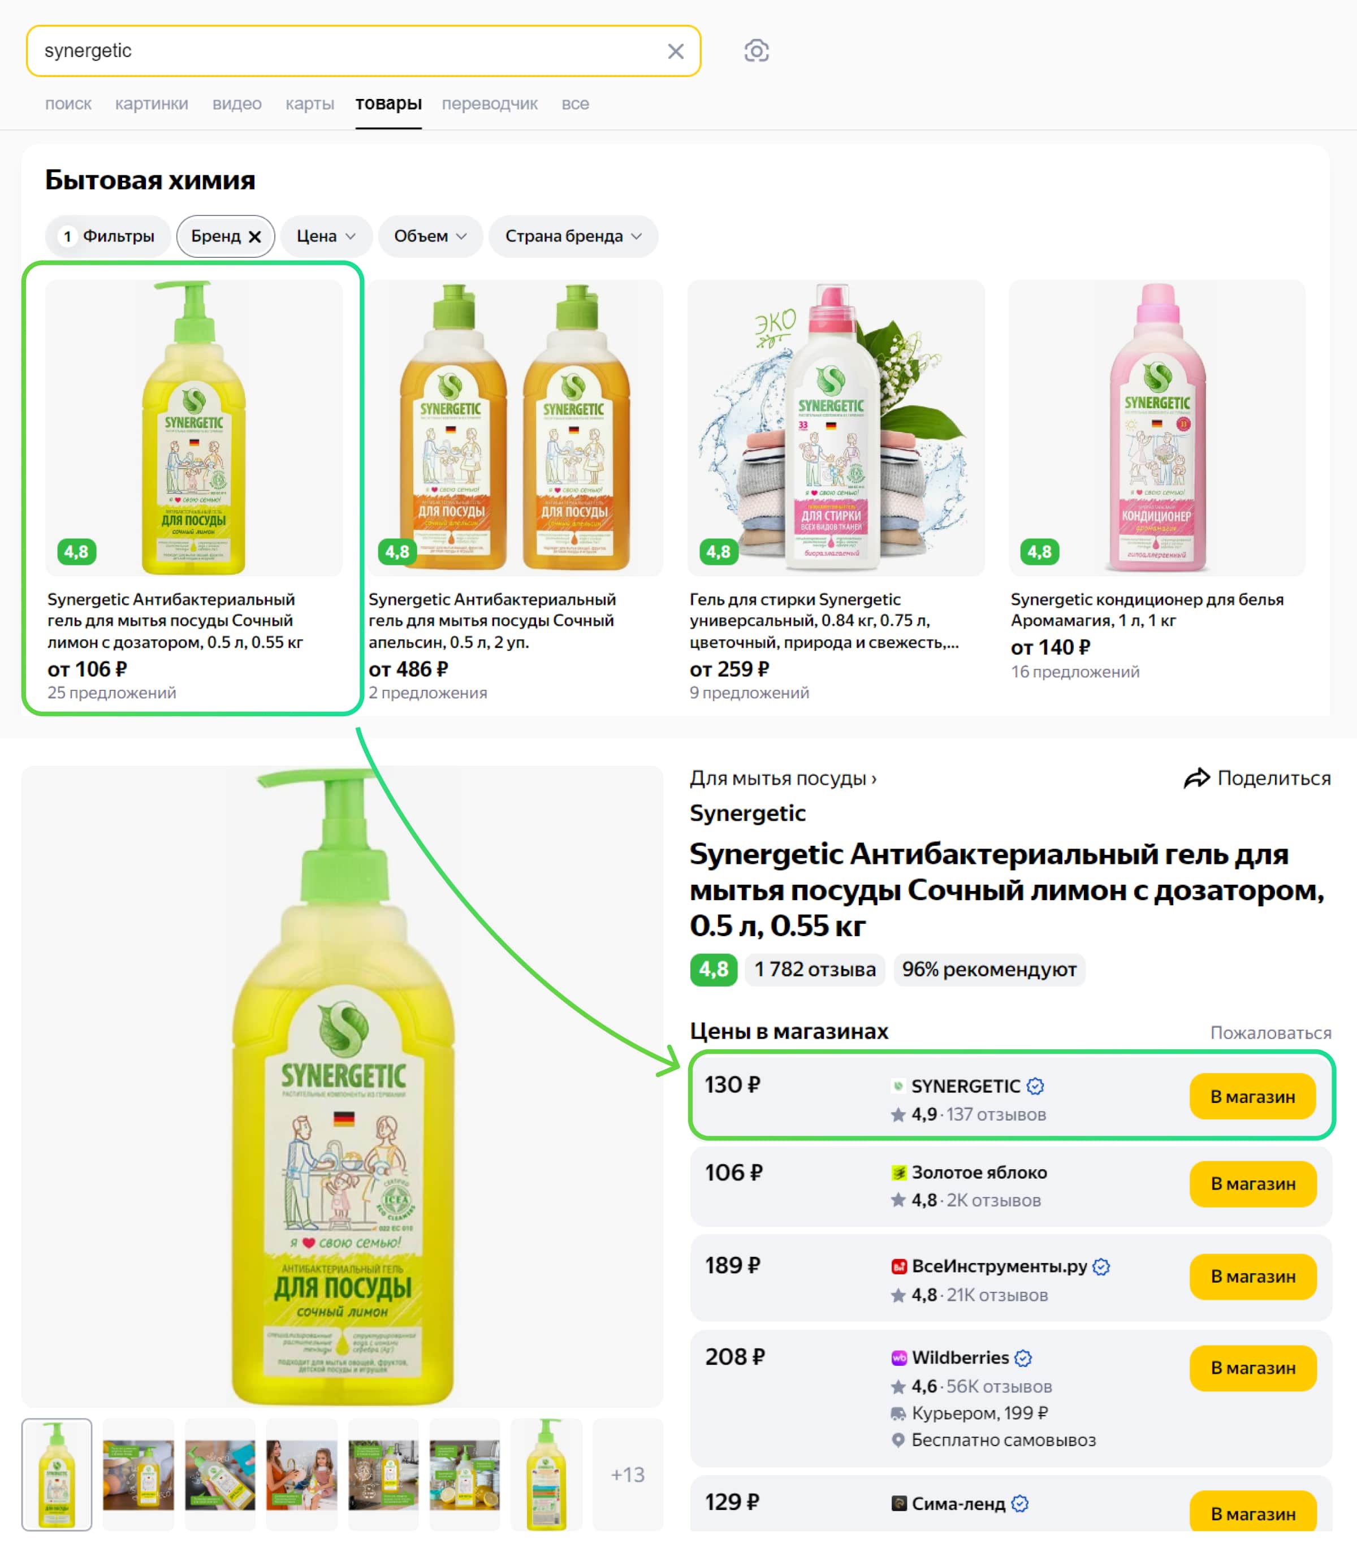Open the Фильтры filter panel
The width and height of the screenshot is (1357, 1557).
pyautogui.click(x=109, y=236)
